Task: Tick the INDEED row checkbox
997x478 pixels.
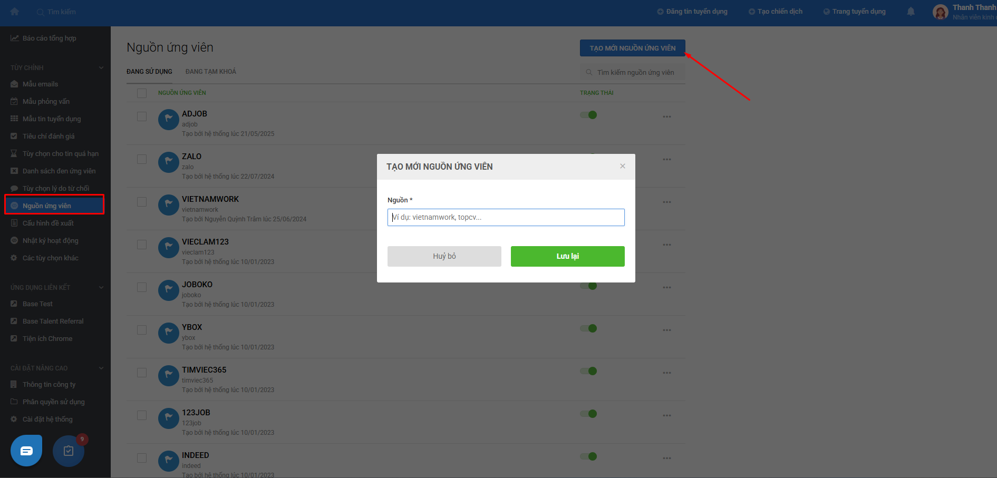Action: [142, 458]
